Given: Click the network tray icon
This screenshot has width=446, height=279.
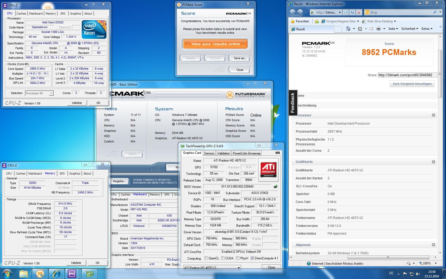Looking at the screenshot, I should point(411,274).
